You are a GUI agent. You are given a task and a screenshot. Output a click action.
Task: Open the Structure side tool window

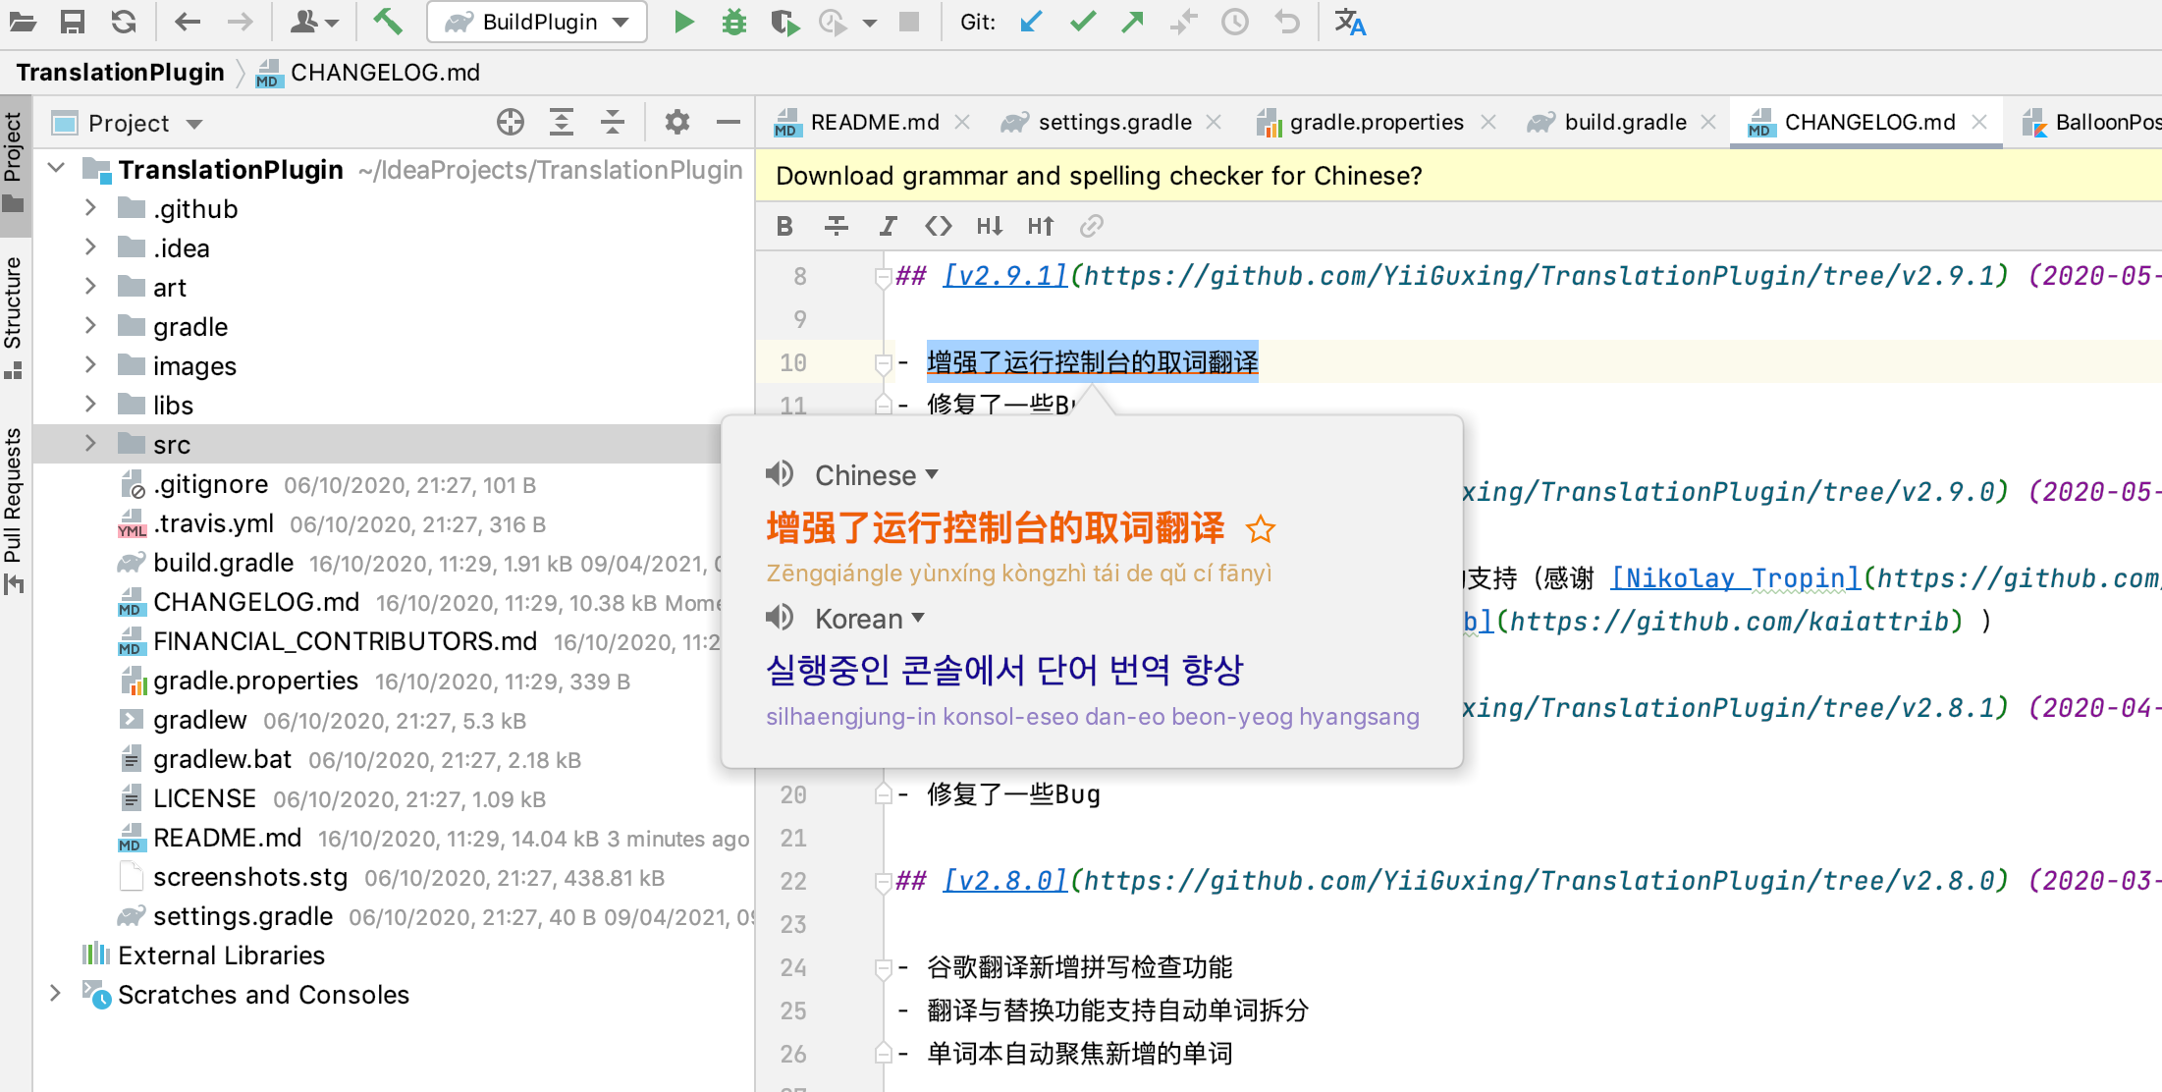click(14, 316)
